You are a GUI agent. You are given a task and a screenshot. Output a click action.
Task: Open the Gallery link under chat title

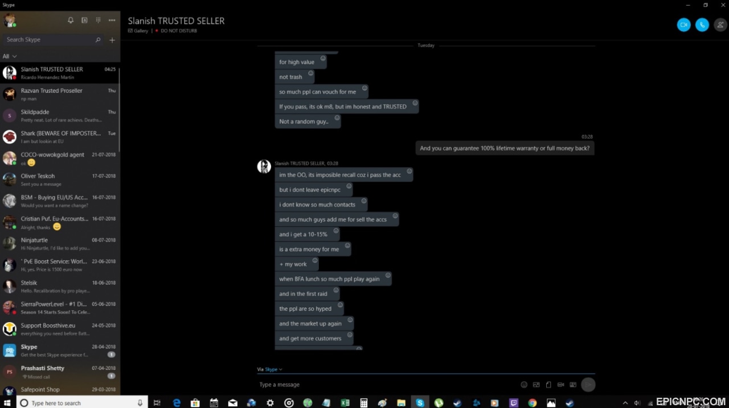pyautogui.click(x=138, y=31)
